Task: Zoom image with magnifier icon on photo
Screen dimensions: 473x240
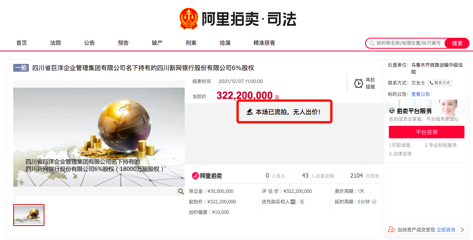Action: tap(181, 191)
